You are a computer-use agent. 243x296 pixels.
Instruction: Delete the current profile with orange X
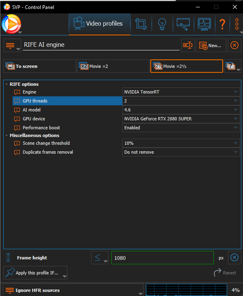click(234, 45)
